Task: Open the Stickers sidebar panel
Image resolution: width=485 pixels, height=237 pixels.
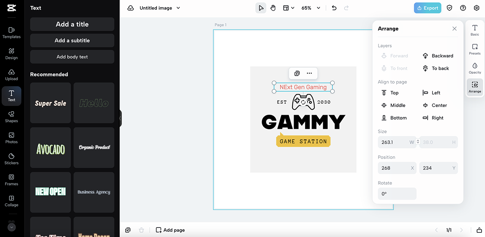Action: pos(11,159)
